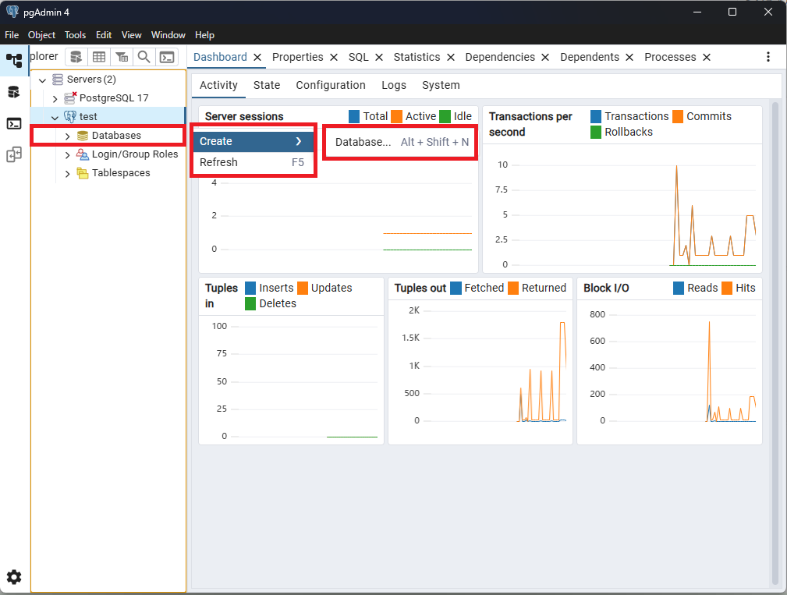Click the Tablespaces folder icon
The image size is (787, 595).
pyautogui.click(x=83, y=173)
